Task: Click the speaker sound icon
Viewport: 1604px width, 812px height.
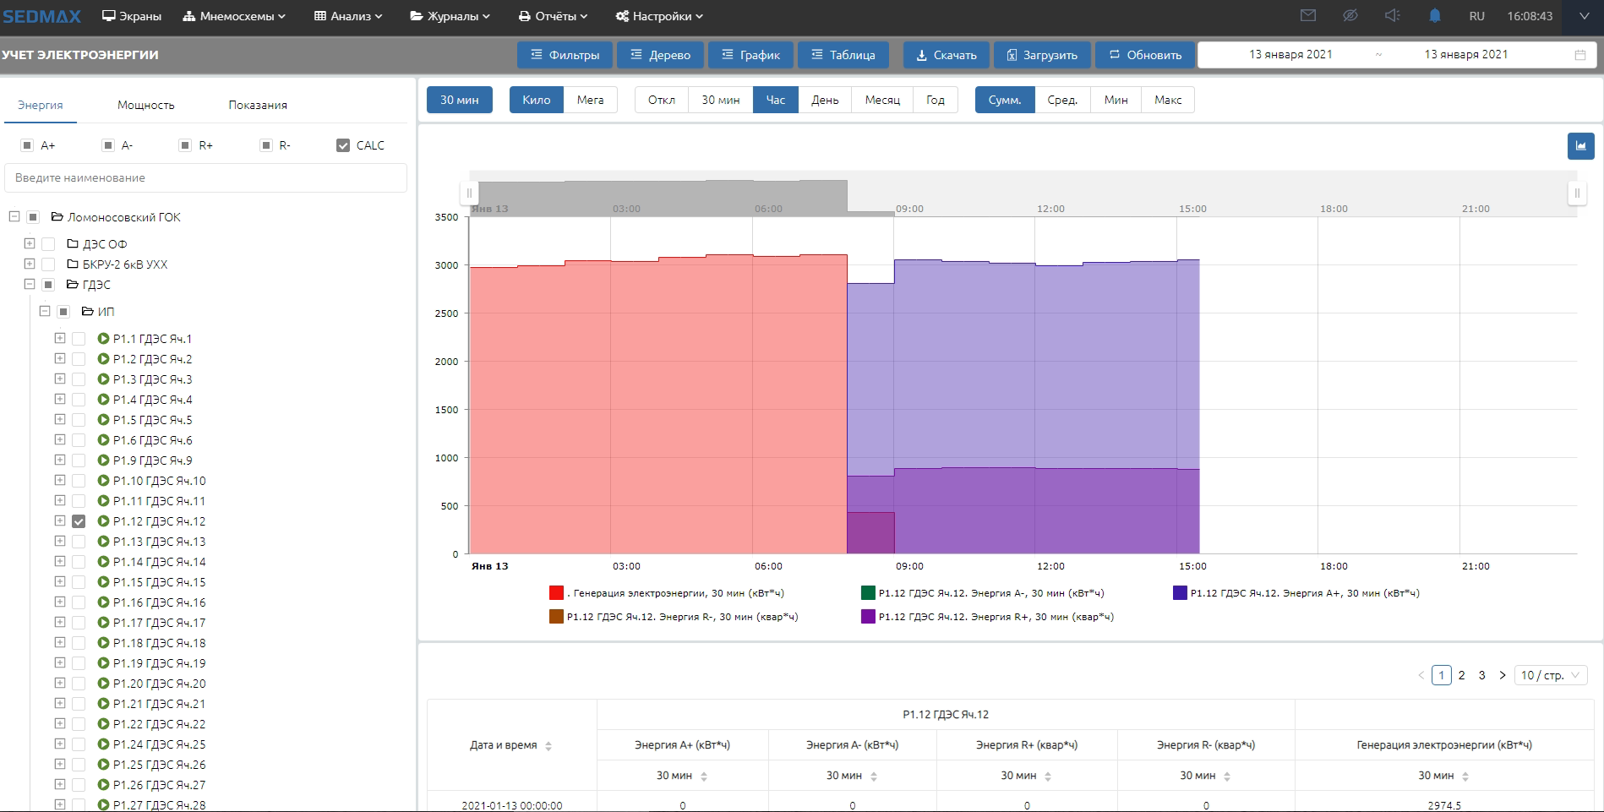Action: (x=1393, y=16)
